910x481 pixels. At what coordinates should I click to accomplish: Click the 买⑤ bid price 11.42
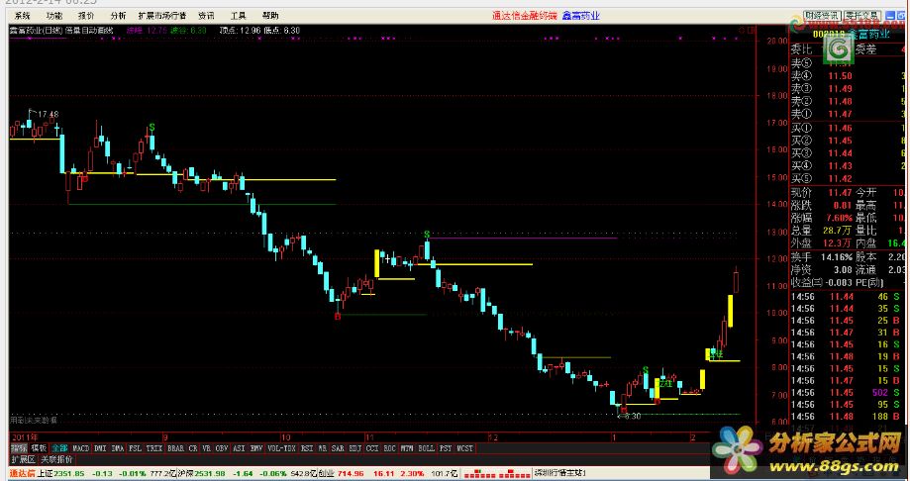[x=840, y=178]
